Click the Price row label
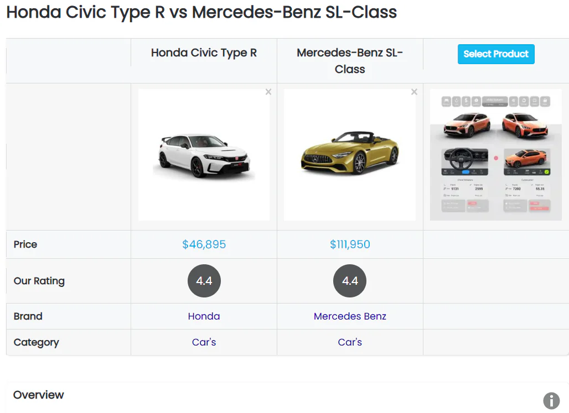This screenshot has height=413, width=569. [25, 244]
